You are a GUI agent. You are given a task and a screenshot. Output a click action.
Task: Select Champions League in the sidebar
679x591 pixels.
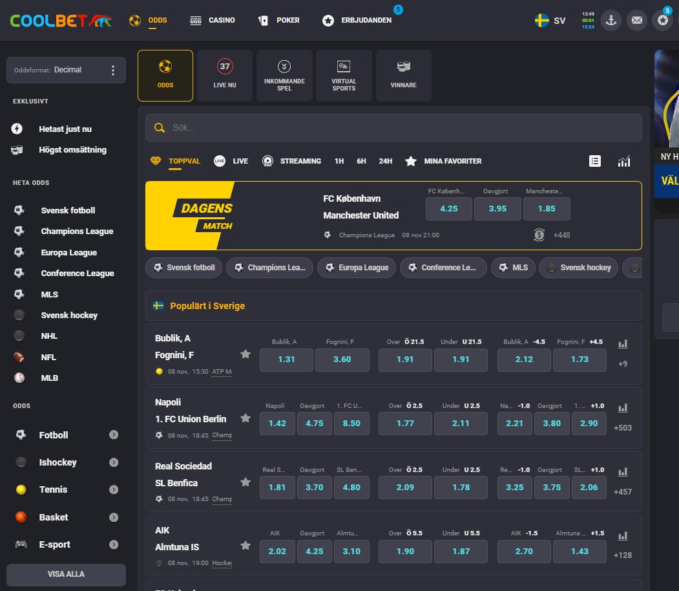click(77, 231)
